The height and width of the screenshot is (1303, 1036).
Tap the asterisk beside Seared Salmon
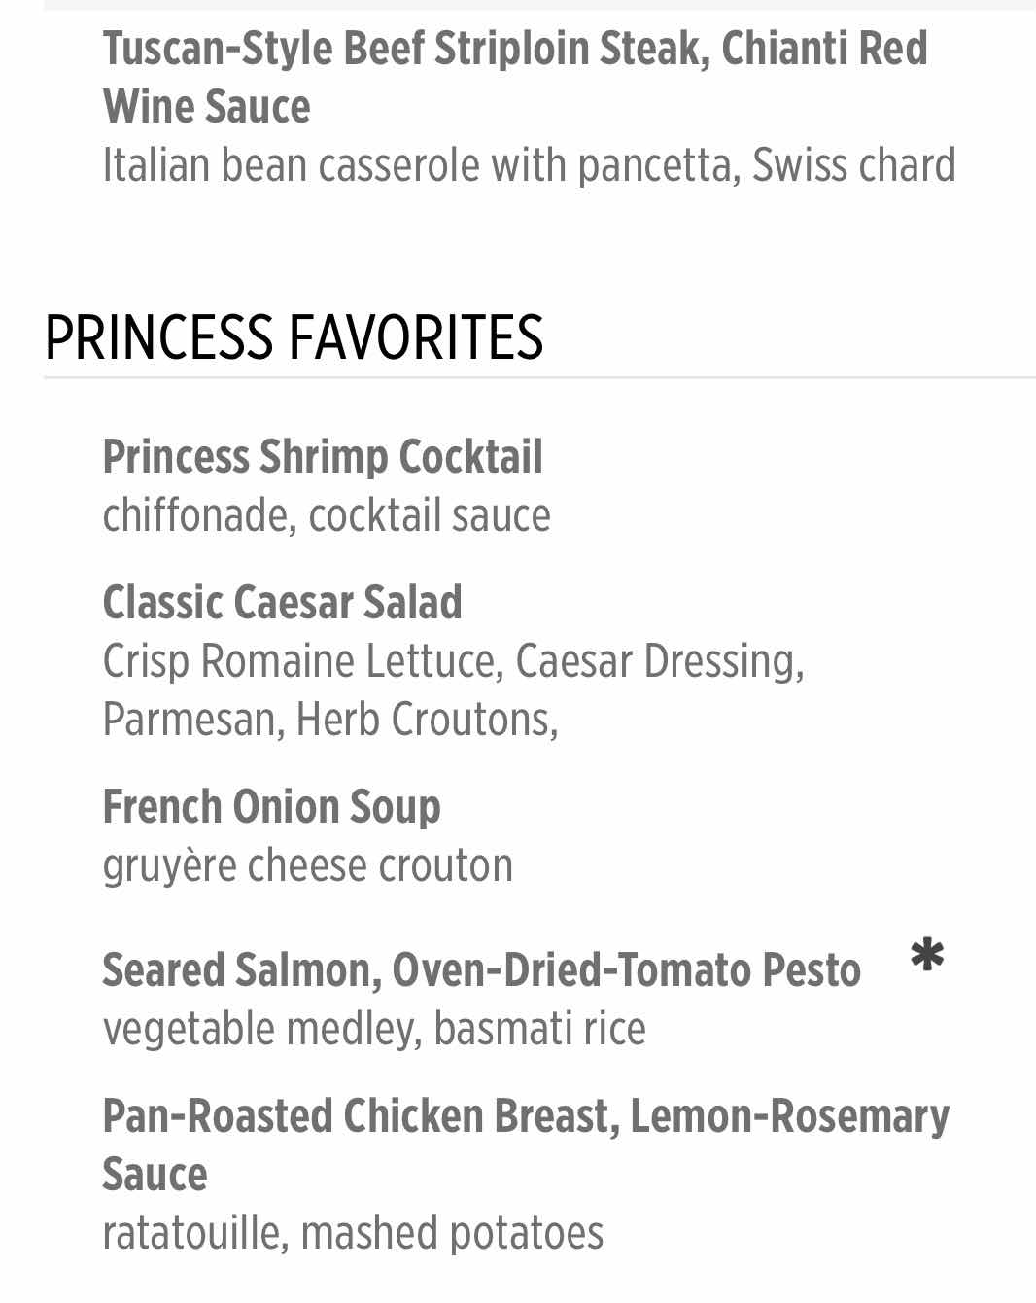point(927,955)
